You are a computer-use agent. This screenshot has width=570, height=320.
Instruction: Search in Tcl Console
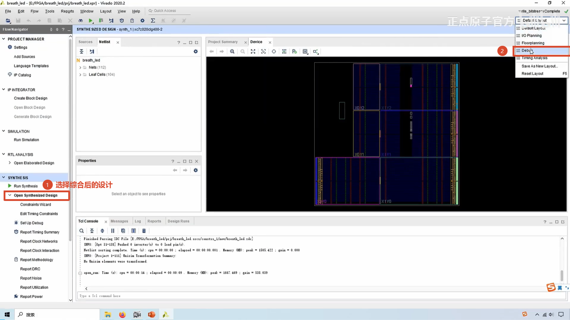coord(82,231)
